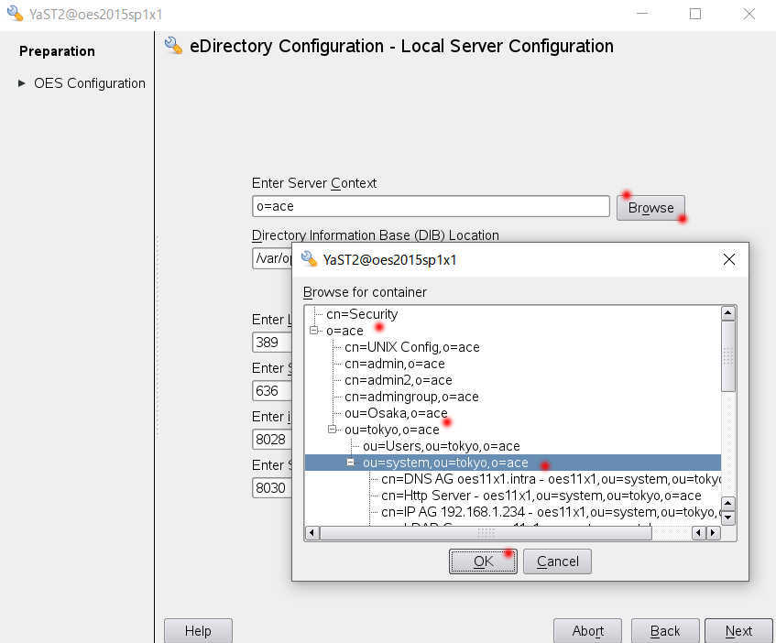This screenshot has width=776, height=643.
Task: Click the Enter Server Context label
Action: pyautogui.click(x=314, y=183)
